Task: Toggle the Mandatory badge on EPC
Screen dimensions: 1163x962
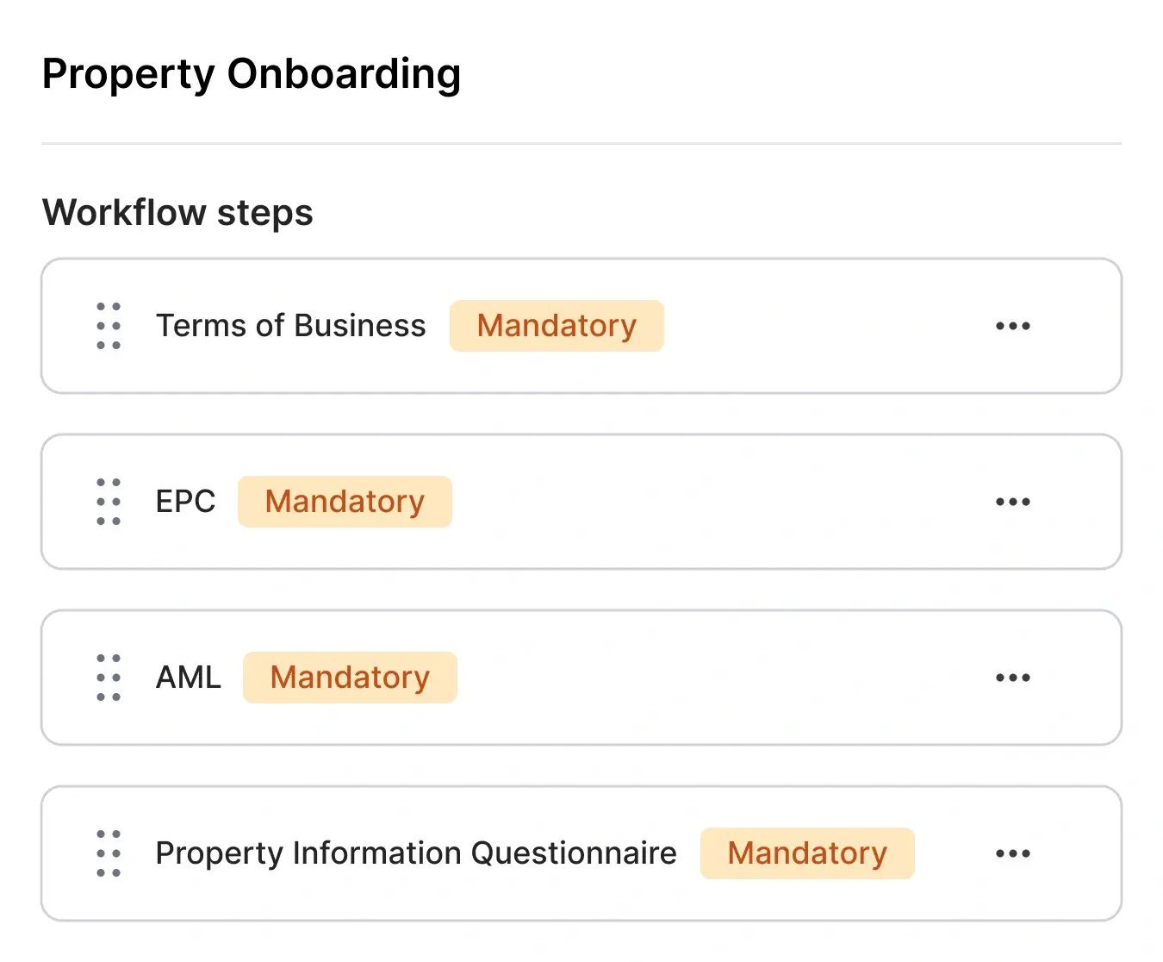Action: (345, 501)
